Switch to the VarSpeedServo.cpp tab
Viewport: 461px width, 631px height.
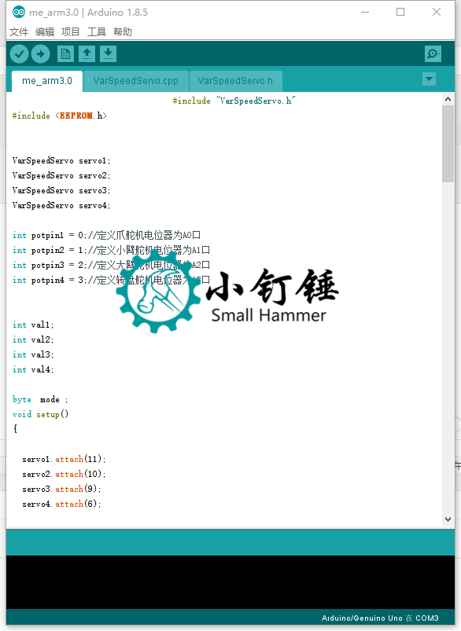click(136, 81)
